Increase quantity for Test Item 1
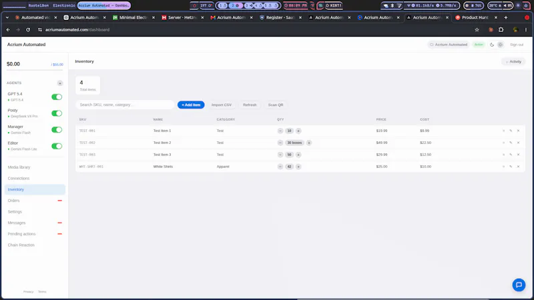 pos(298,131)
